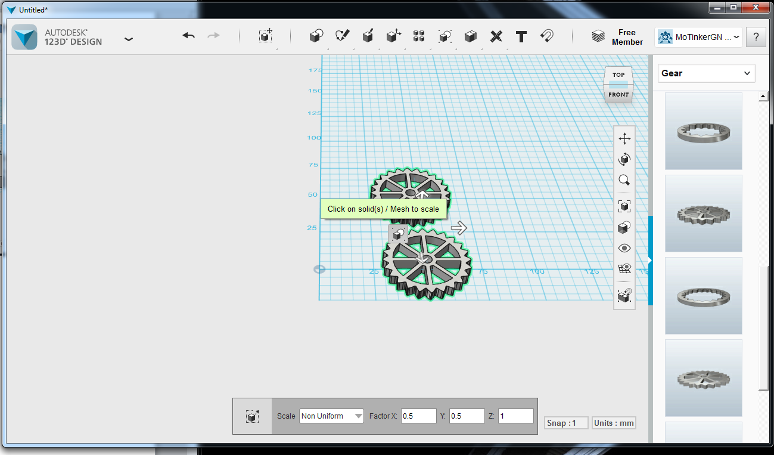Click the upward scale arrow manipulator
The width and height of the screenshot is (774, 455).
coord(422,194)
